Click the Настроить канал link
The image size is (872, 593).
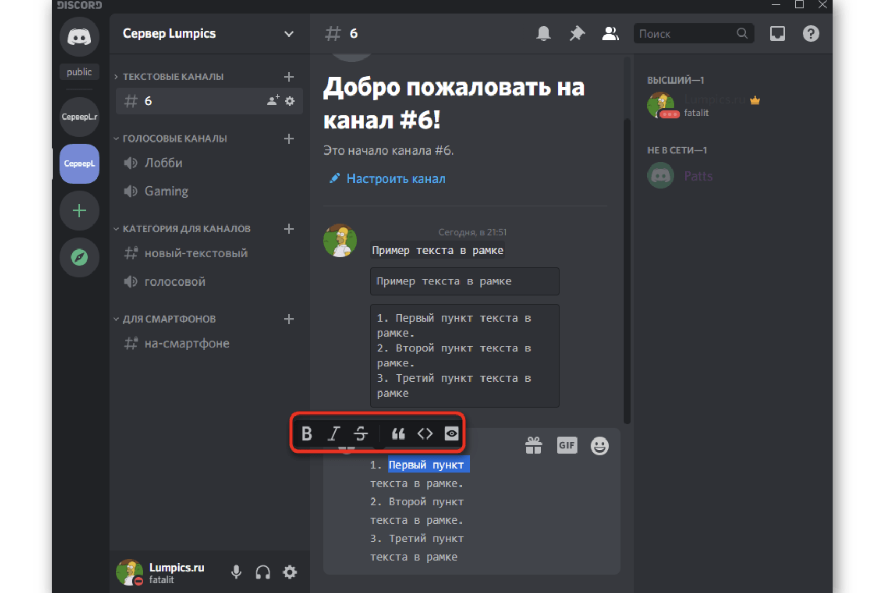pos(396,179)
